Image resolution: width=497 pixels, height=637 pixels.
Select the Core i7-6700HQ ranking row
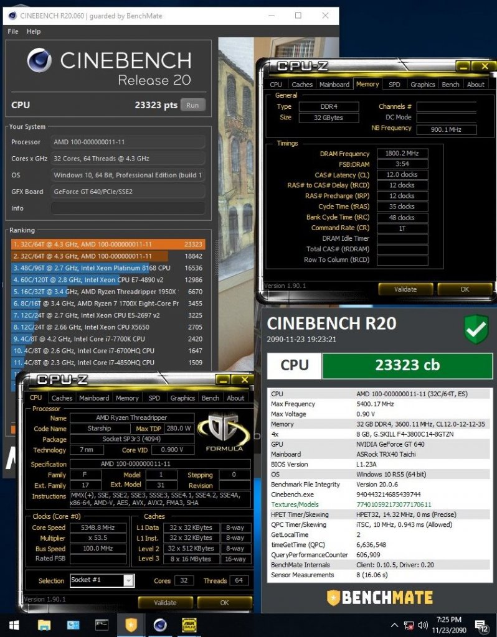click(x=108, y=350)
